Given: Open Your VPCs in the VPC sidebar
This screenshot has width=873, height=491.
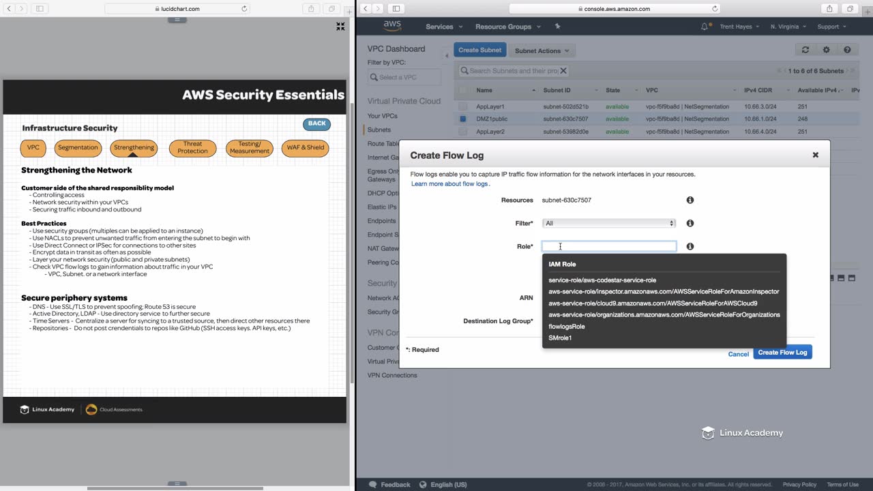Looking at the screenshot, I should tap(383, 116).
